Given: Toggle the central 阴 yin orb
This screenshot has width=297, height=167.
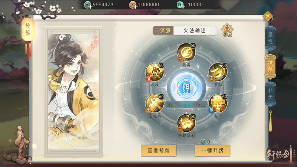Looking at the screenshot, I should [186, 88].
